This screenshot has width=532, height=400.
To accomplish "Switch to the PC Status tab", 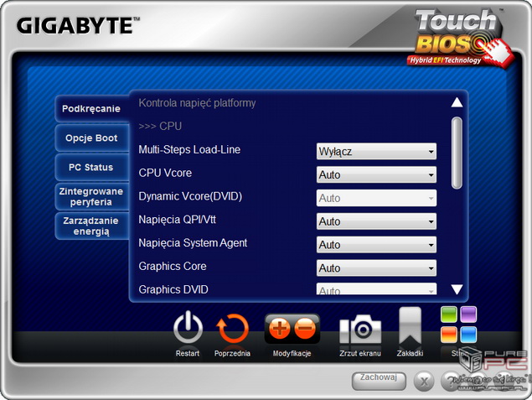I will (91, 168).
